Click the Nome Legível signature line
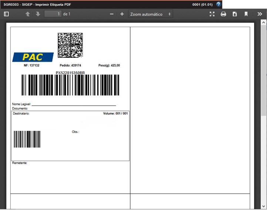 (74, 105)
